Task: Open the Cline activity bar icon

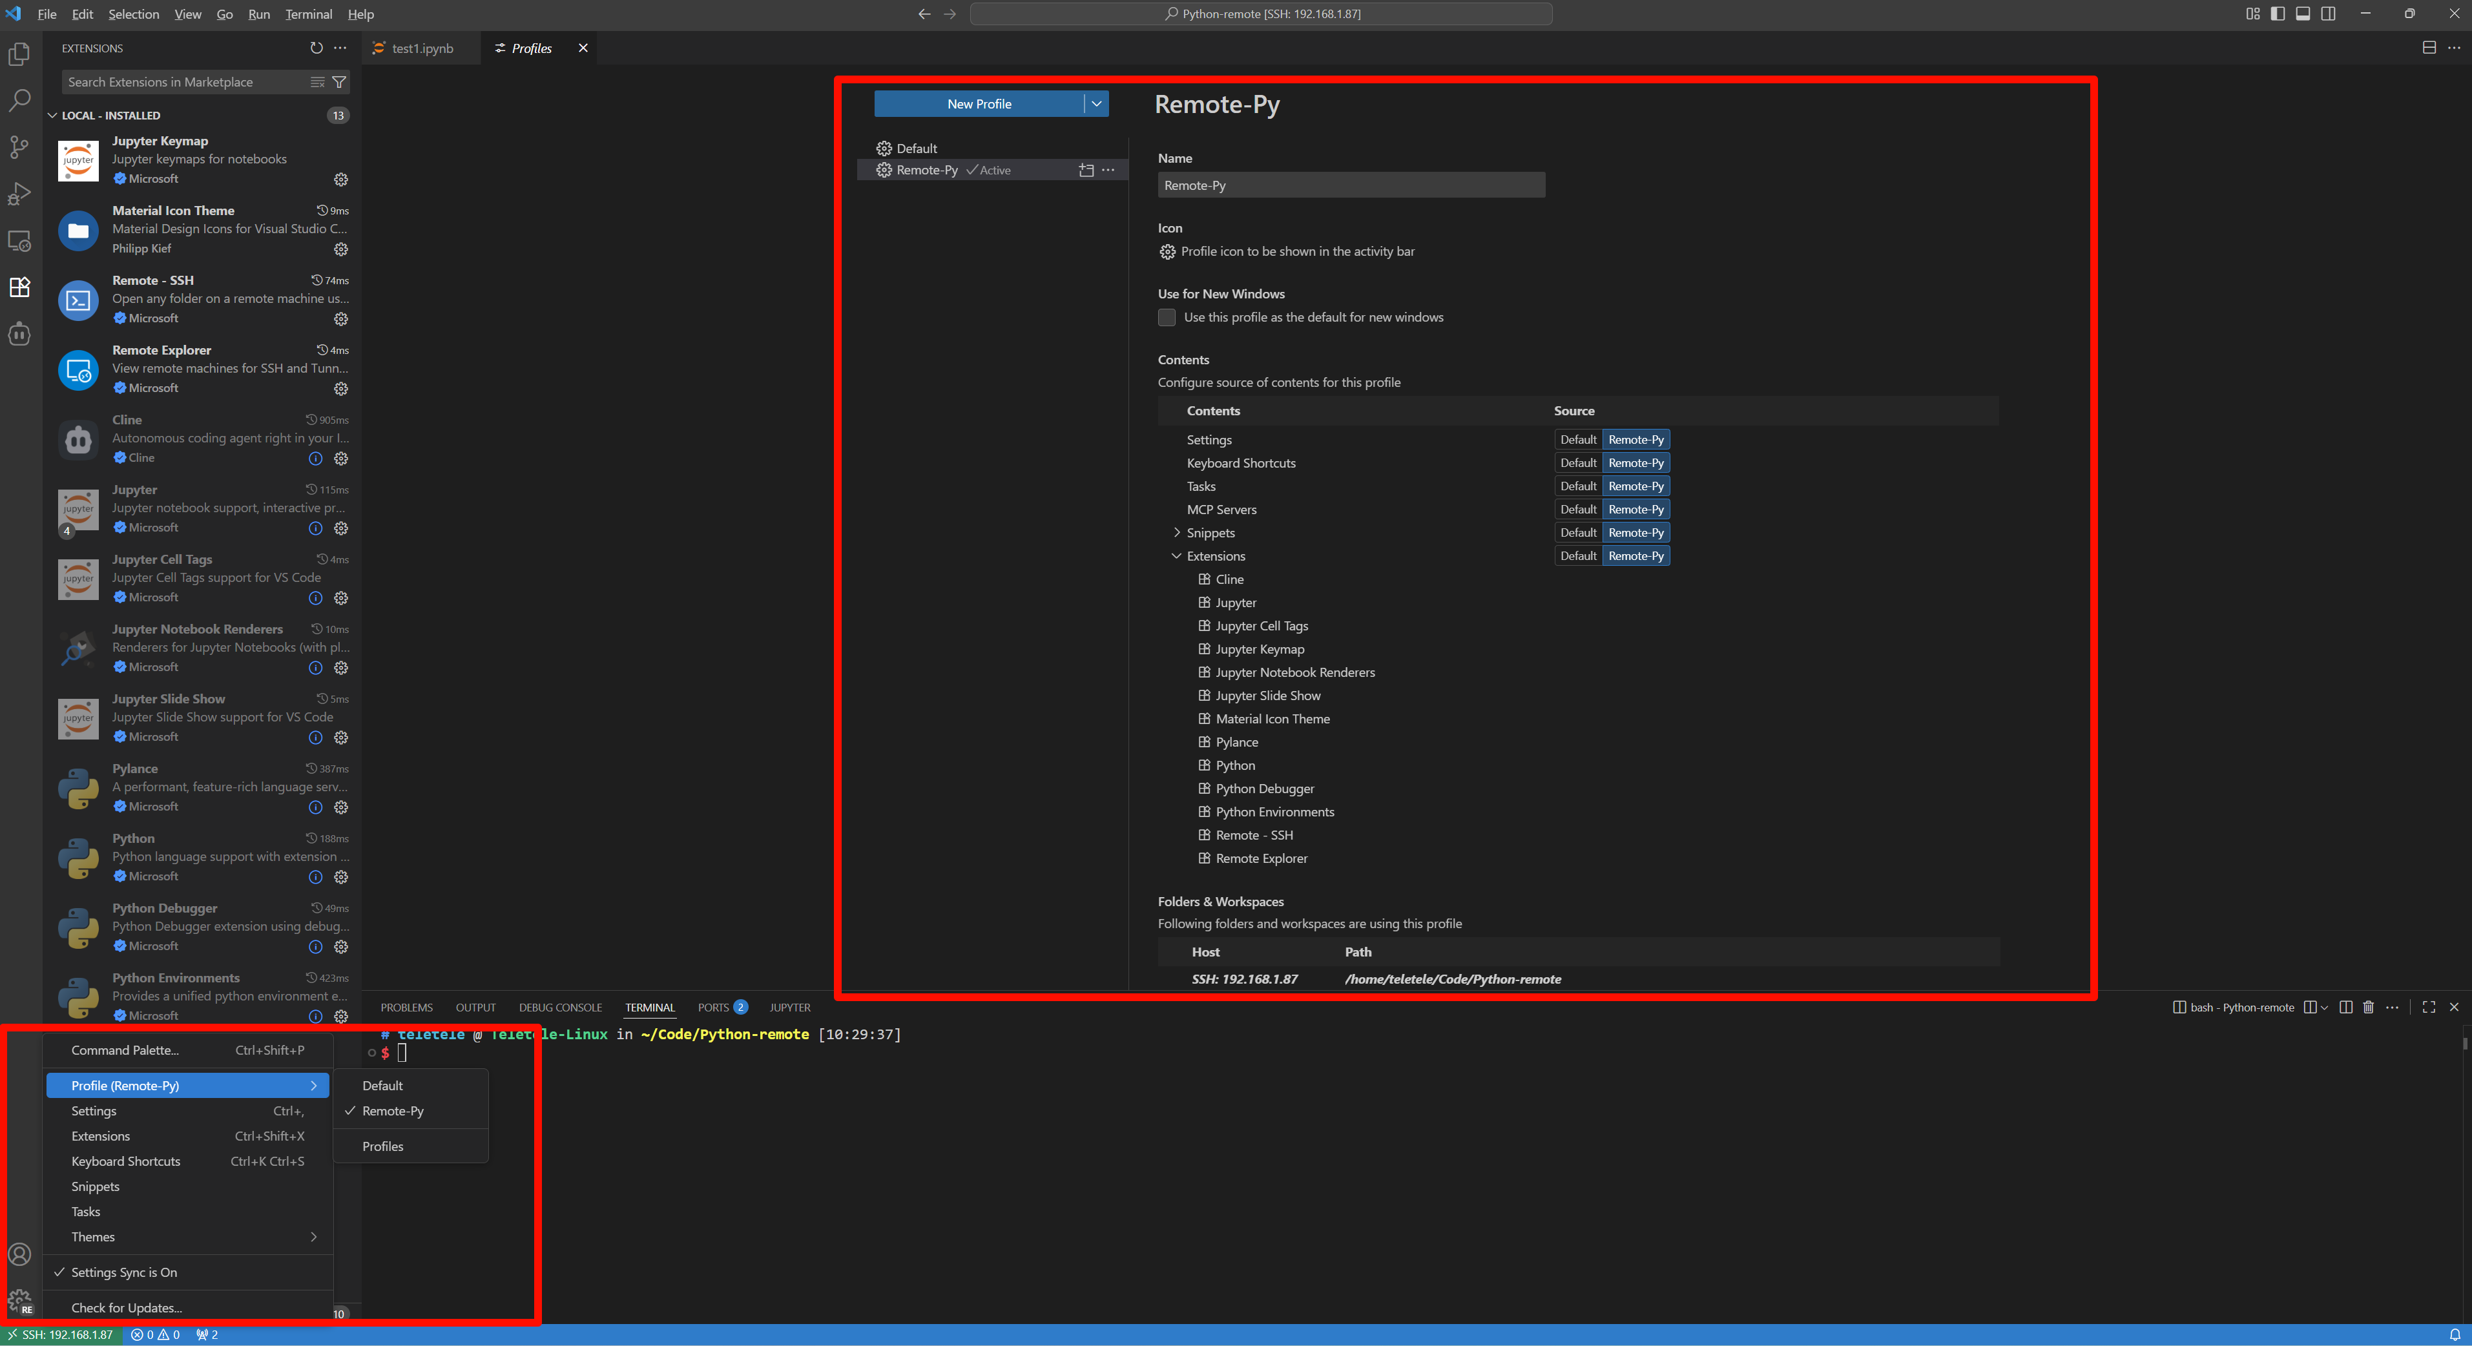Action: [19, 334]
